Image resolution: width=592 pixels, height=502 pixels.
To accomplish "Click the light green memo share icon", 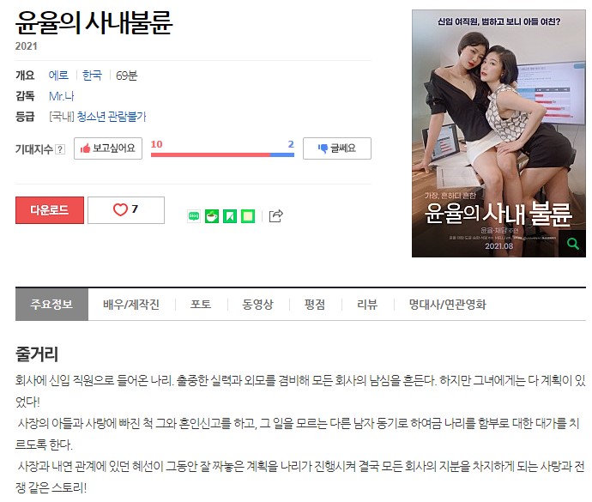I will coord(248,216).
